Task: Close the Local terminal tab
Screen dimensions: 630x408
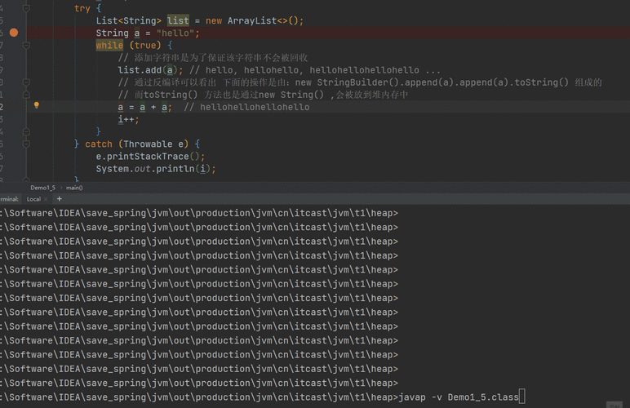Action: pos(47,199)
